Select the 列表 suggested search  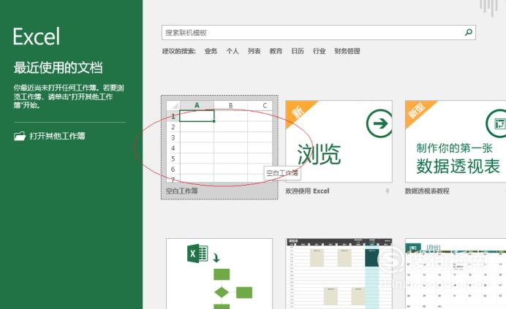[x=254, y=51]
